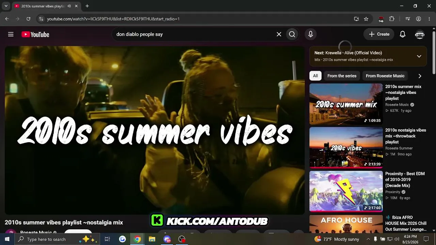Go forward one page in Chrome
This screenshot has height=245, width=436.
click(18, 19)
